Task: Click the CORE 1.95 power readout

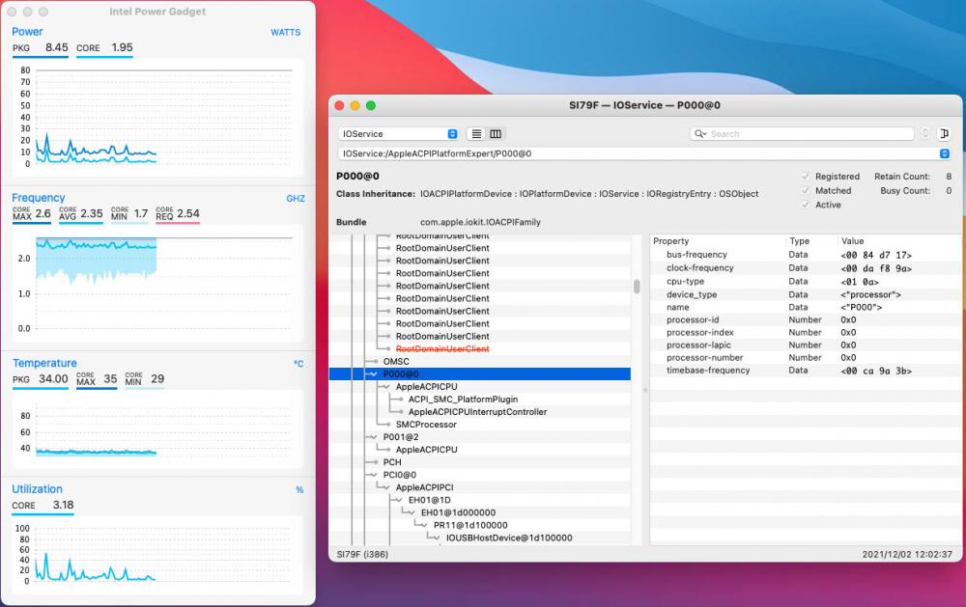Action: click(104, 48)
